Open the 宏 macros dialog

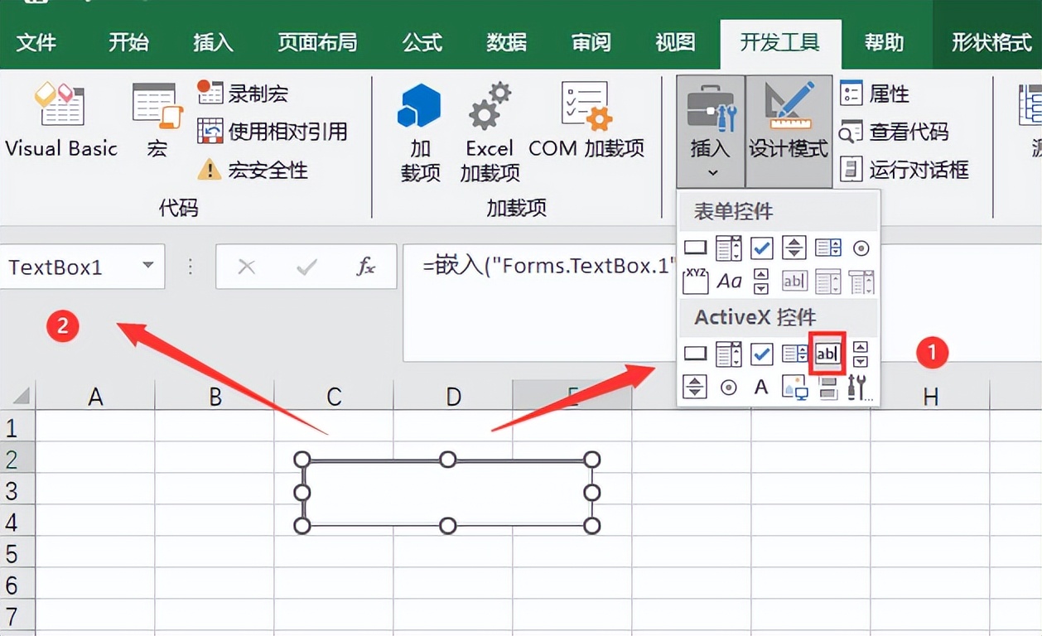[157, 120]
